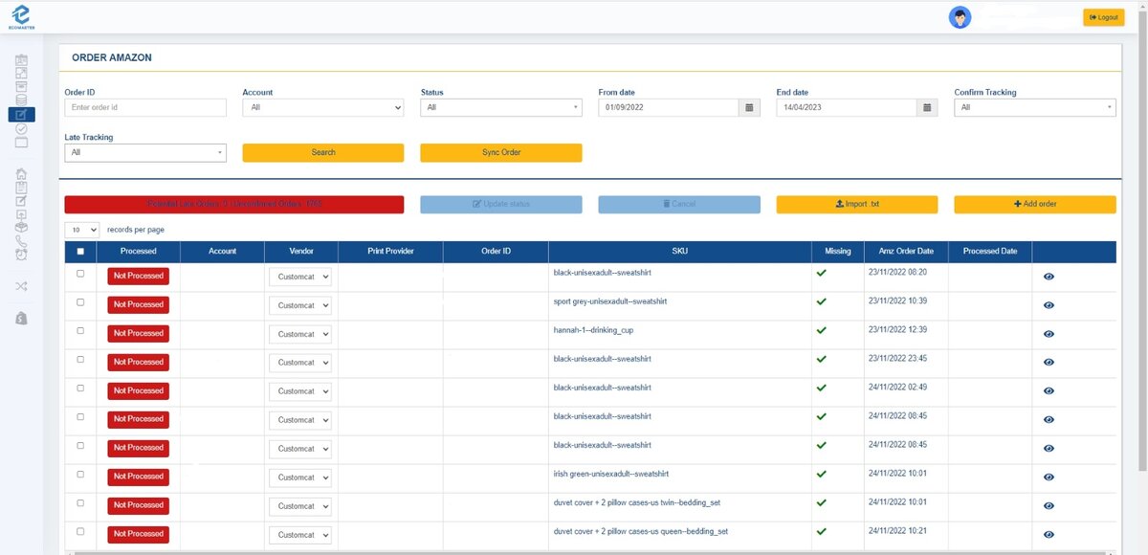Image resolution: width=1148 pixels, height=555 pixels.
Task: View order details for 23/11/2022 08:20 via eye icon
Action: tap(1049, 277)
